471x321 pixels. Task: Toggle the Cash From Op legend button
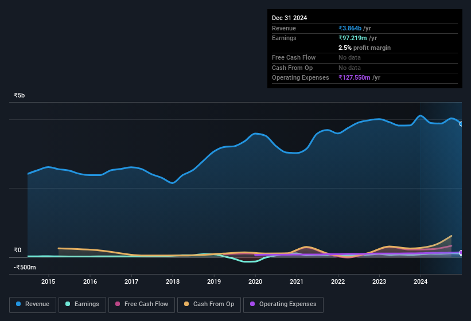209,304
